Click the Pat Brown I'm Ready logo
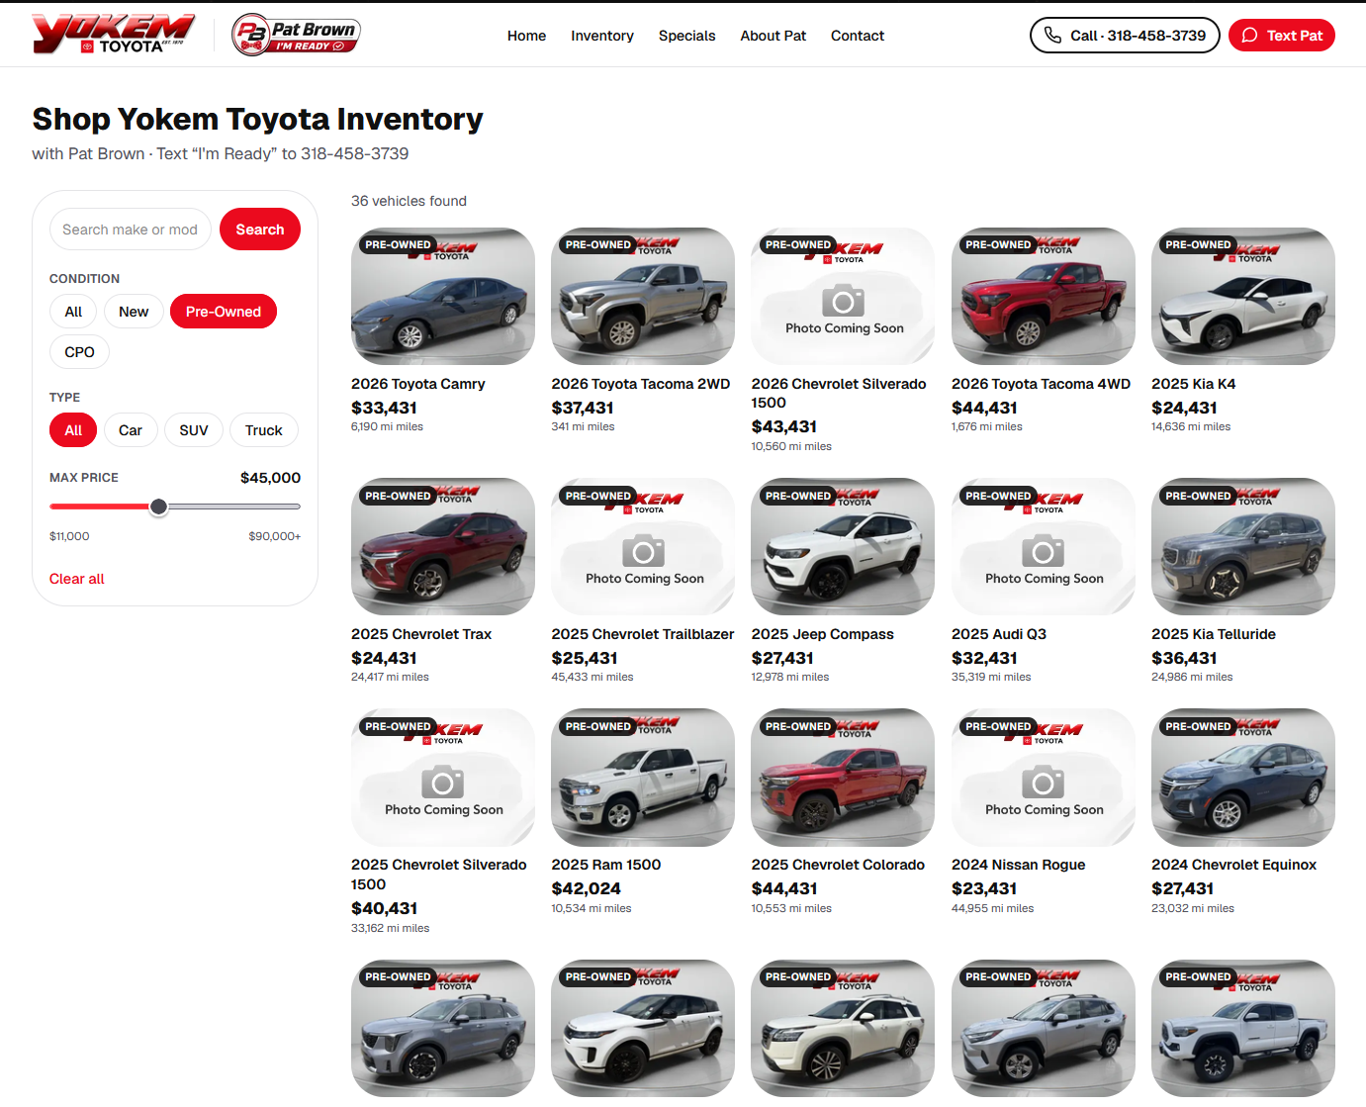 coord(296,35)
